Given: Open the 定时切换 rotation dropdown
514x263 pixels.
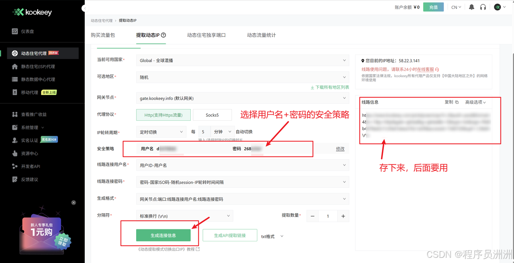Looking at the screenshot, I should (161, 132).
